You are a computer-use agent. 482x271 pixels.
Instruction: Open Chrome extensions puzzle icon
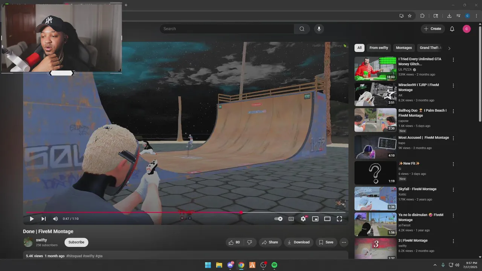[422, 16]
